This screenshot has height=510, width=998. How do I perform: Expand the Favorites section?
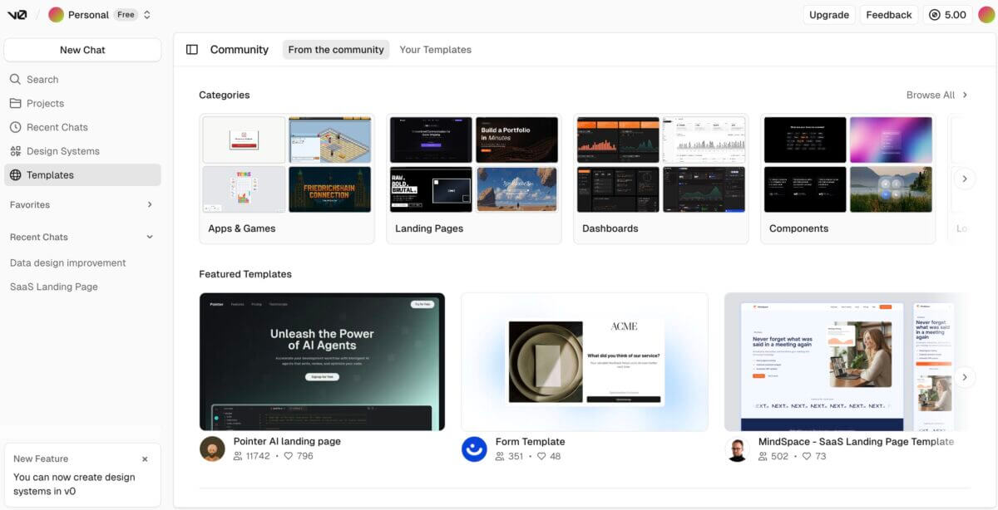150,204
